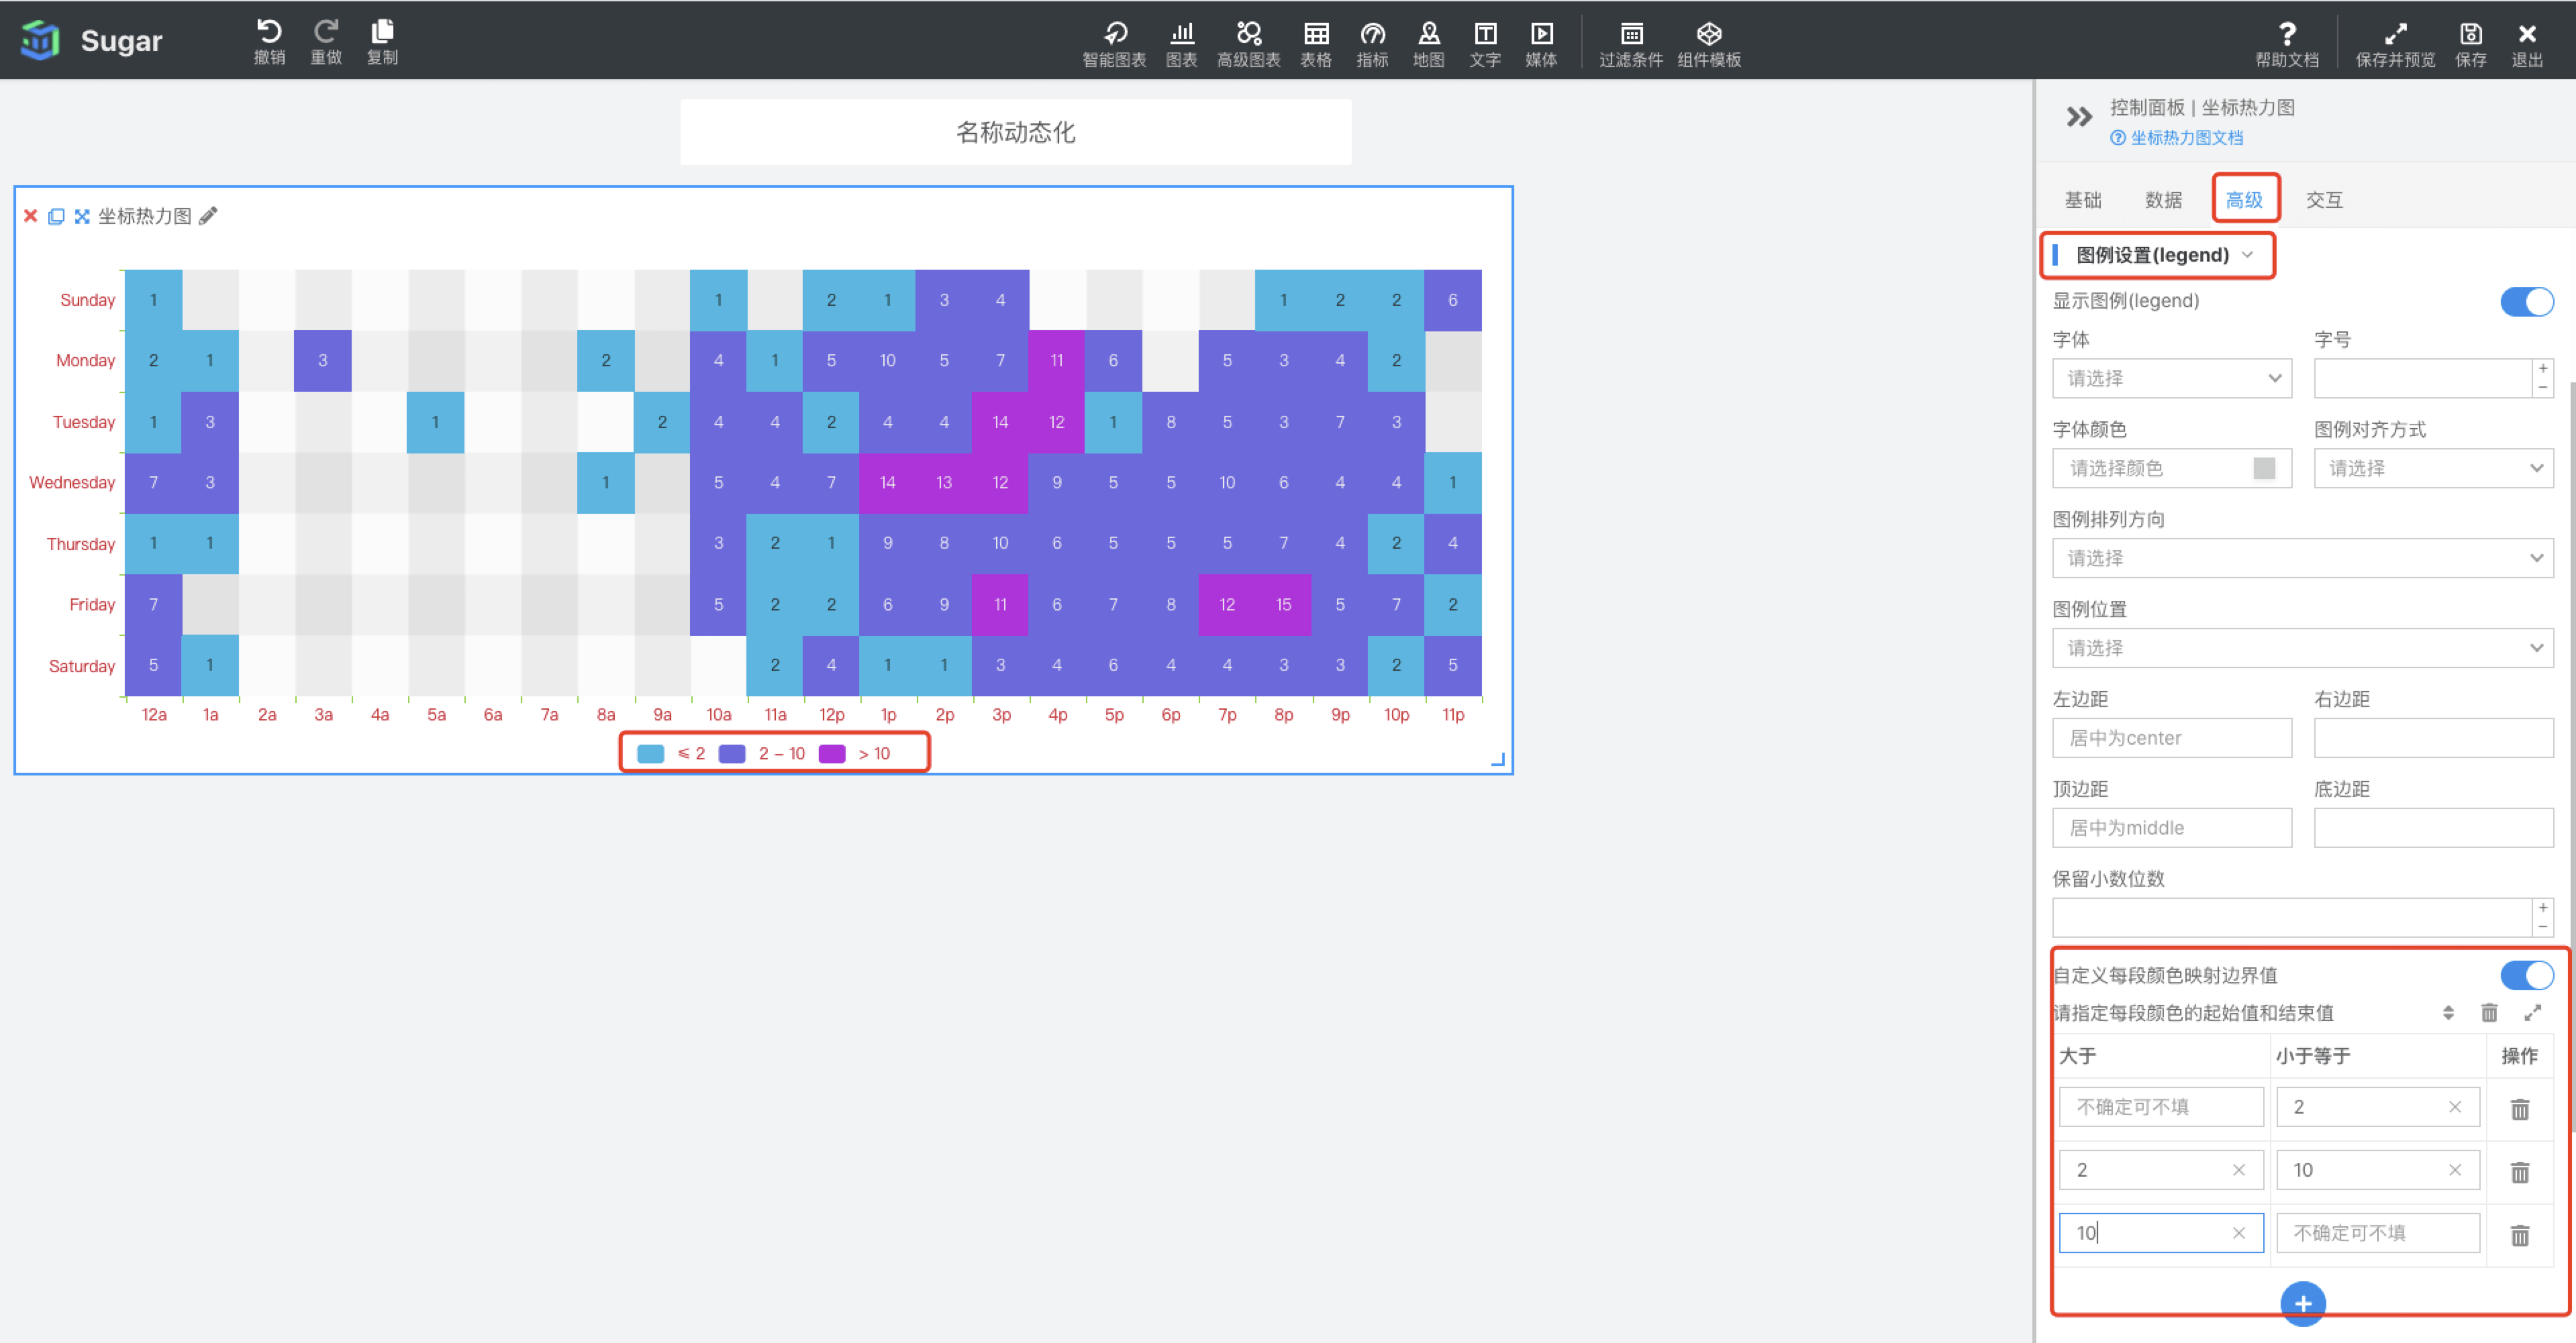Screen dimensions: 2576x1343
Task: Switch to the Basic (基础) tab
Action: click(x=2083, y=200)
